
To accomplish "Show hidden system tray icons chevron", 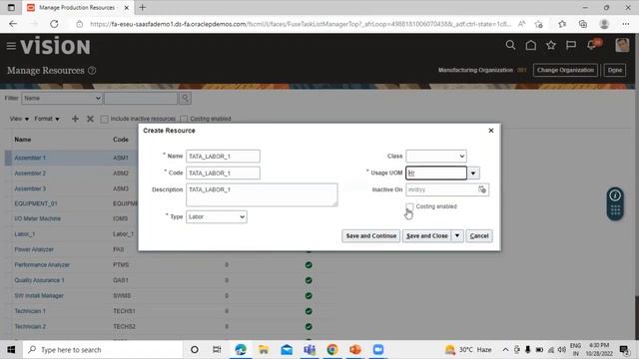I will click(x=505, y=350).
